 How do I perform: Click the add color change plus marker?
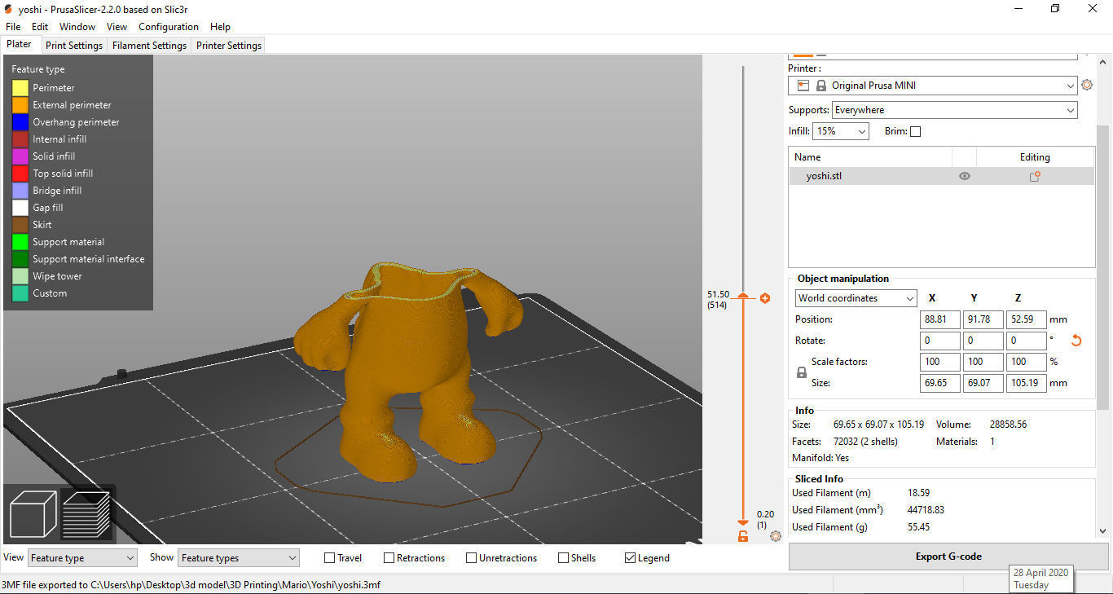tap(765, 298)
